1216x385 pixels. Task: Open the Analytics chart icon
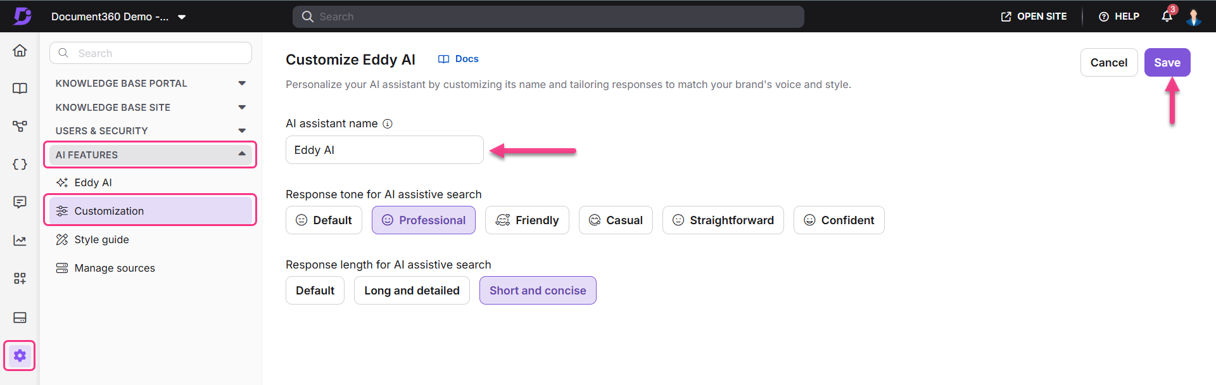(x=20, y=241)
